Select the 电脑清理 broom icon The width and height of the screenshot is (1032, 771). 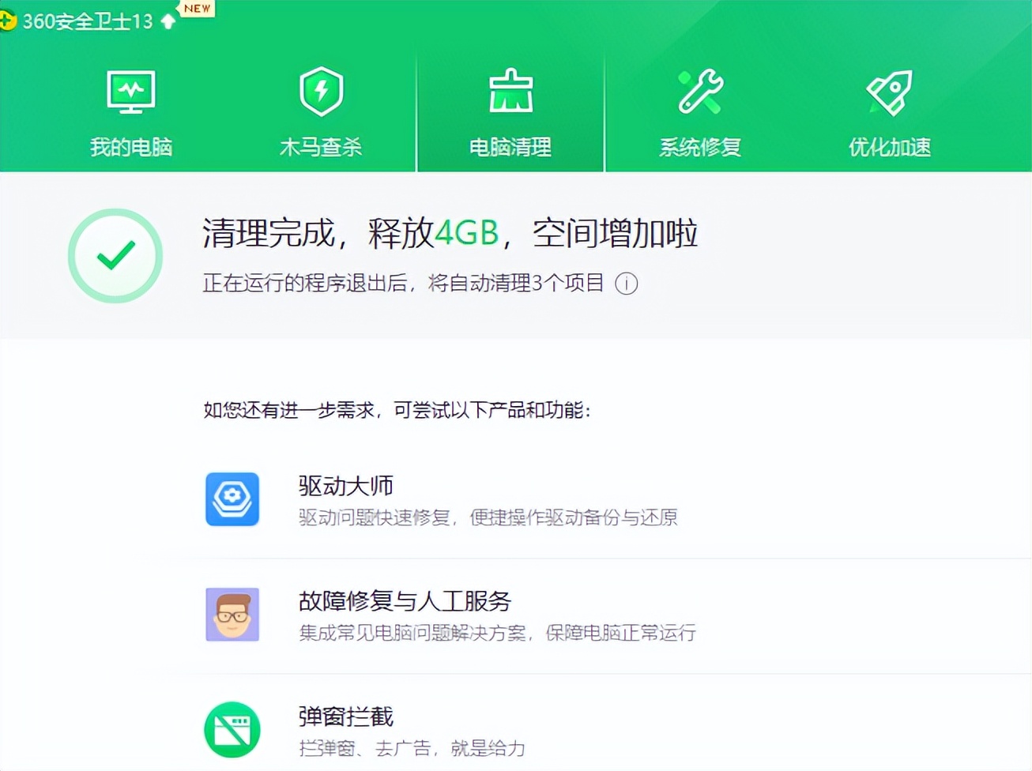510,89
